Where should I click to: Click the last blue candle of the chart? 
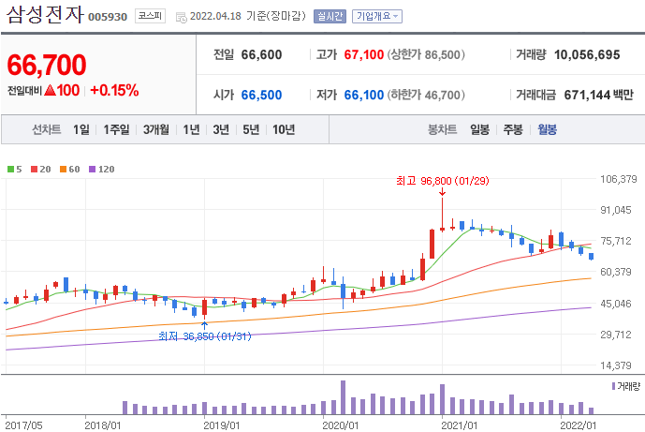[591, 257]
